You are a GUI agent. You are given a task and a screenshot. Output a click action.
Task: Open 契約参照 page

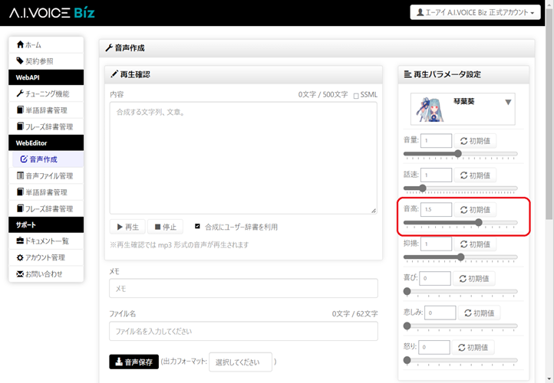[46, 61]
